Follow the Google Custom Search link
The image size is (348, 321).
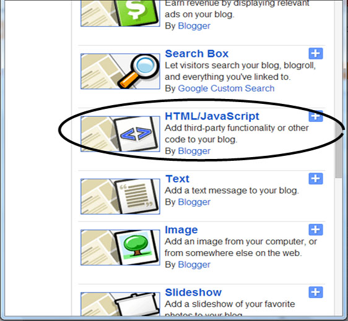226,88
